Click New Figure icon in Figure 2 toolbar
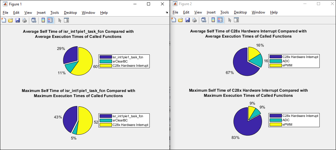Viewport: 336px width, 150px height. 174,20
